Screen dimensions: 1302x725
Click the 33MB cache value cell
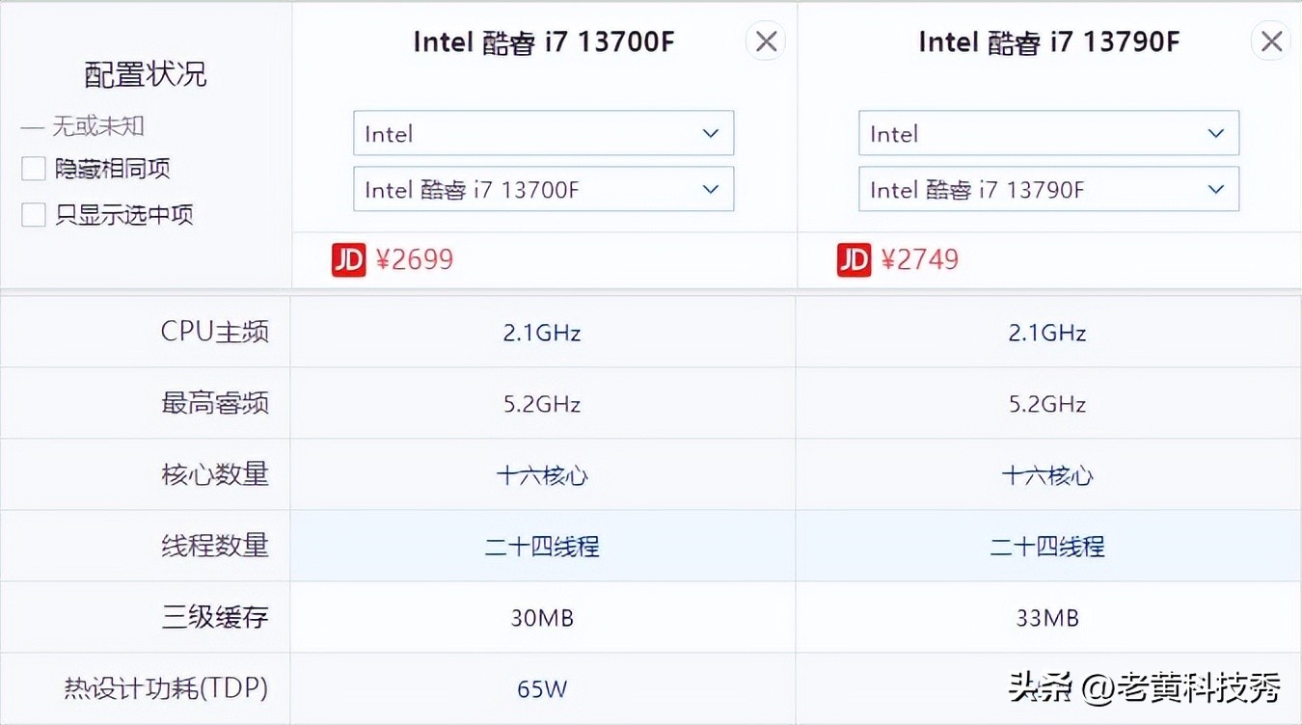(x=1048, y=617)
